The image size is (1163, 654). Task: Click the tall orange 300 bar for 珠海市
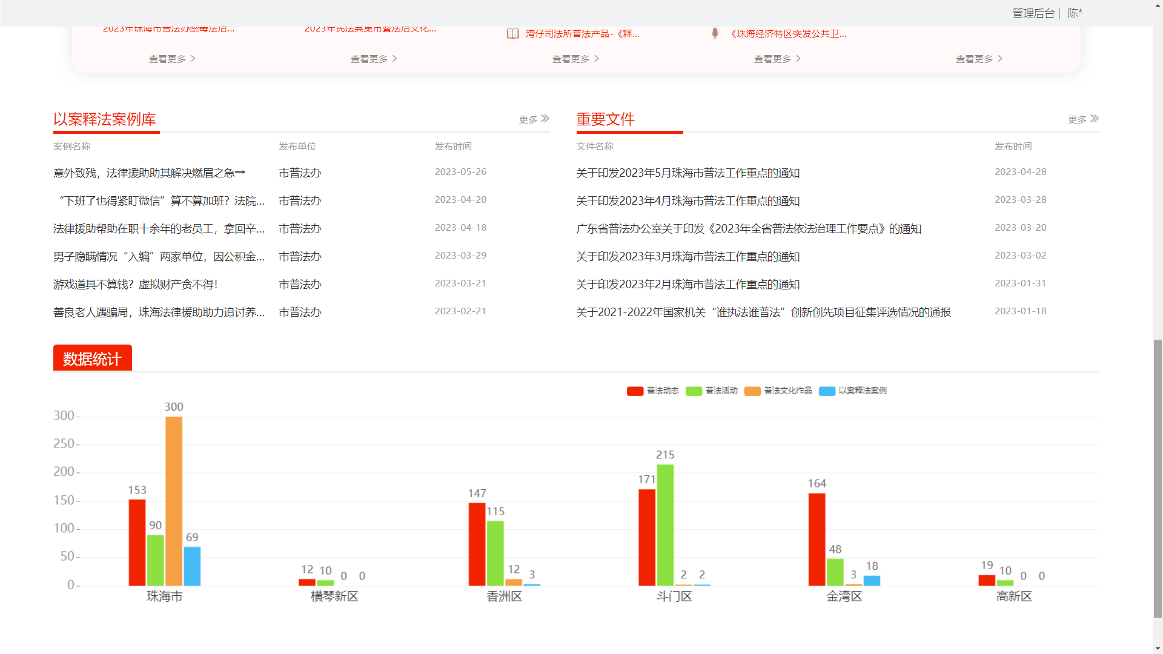click(174, 501)
